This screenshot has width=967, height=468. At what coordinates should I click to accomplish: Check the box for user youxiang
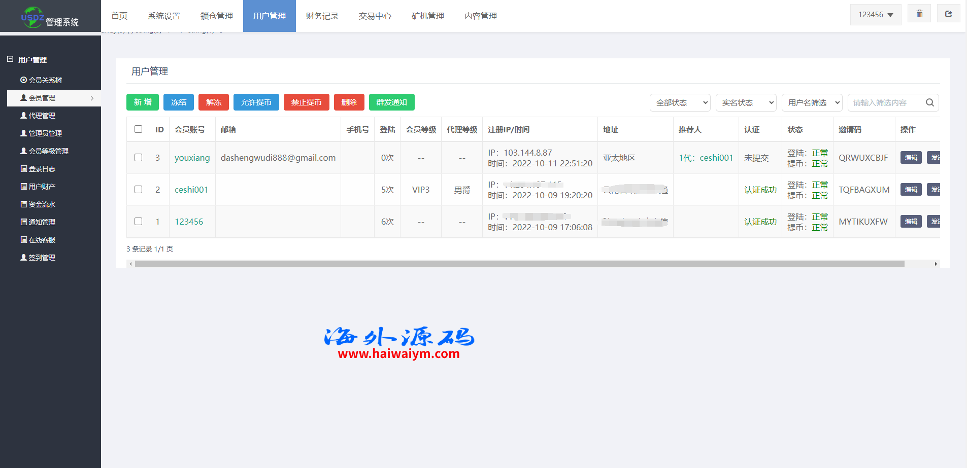(138, 158)
